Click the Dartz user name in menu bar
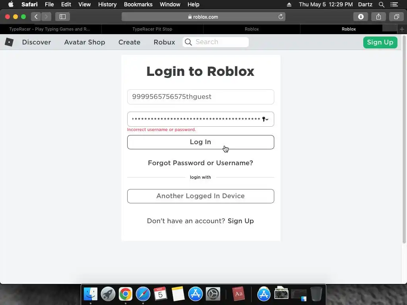This screenshot has width=407, height=305. tap(365, 4)
